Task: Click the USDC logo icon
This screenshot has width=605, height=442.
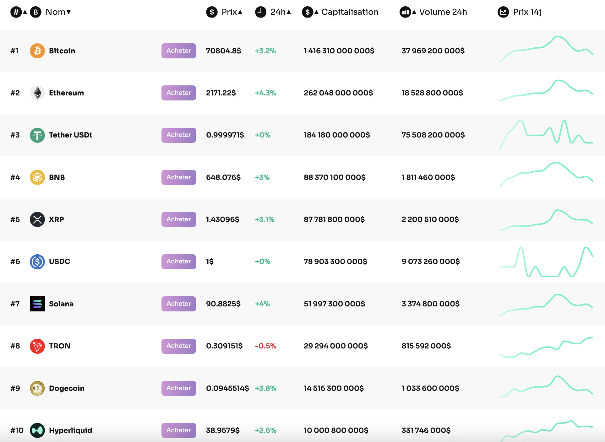Action: [37, 261]
